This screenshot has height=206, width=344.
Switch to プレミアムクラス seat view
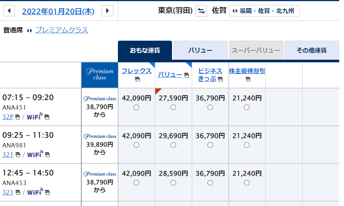62,30
